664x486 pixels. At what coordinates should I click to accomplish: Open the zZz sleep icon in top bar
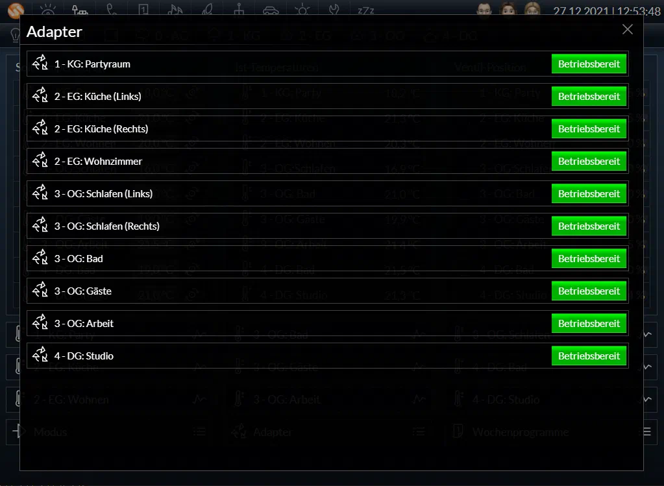366,10
